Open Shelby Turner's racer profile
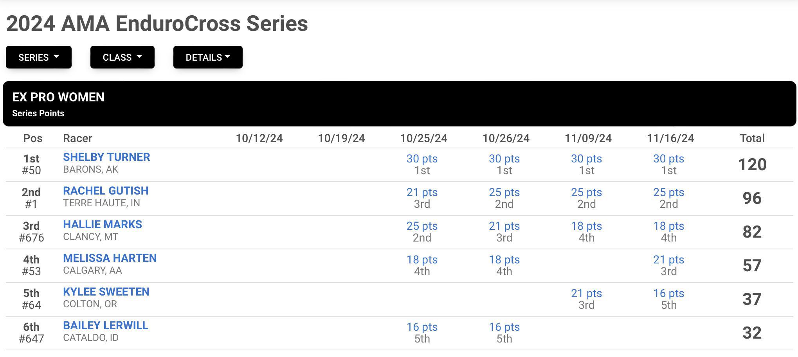Screen dimensions: 798x357 click(106, 157)
